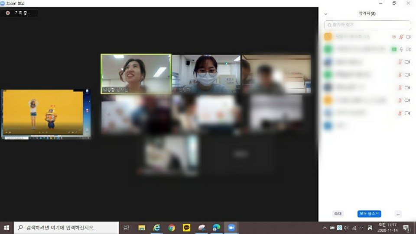416x234 pixels.
Task: Click the 가 IME mode indicator
Action: click(x=361, y=228)
